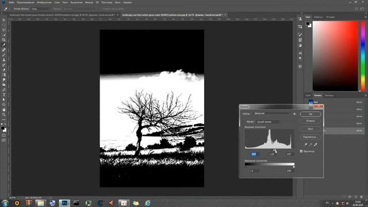Click create new channel icon
Image resolution: width=368 pixels, height=207 pixels.
pos(356,197)
